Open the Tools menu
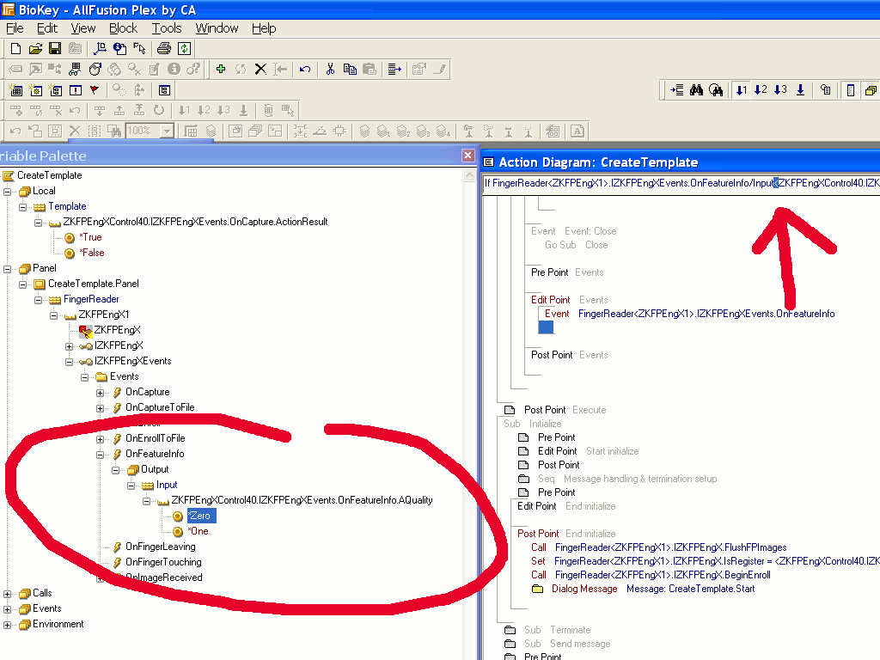Viewport: 880px width, 660px height. tap(167, 28)
